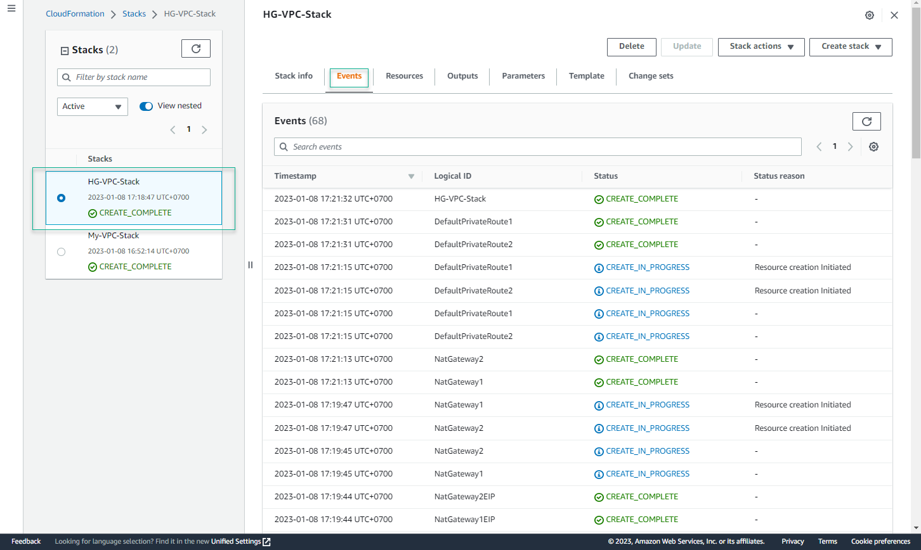Focus the Filter by stack name field
The width and height of the screenshot is (921, 550).
[134, 77]
